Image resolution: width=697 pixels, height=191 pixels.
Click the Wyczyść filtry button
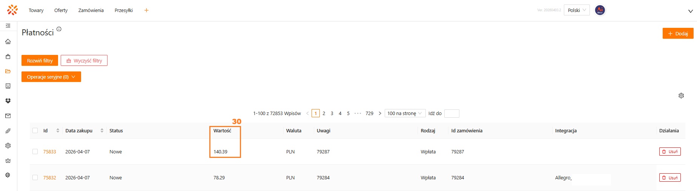click(x=84, y=61)
